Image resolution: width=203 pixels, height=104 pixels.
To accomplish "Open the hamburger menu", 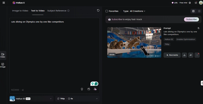I will point(4,3).
